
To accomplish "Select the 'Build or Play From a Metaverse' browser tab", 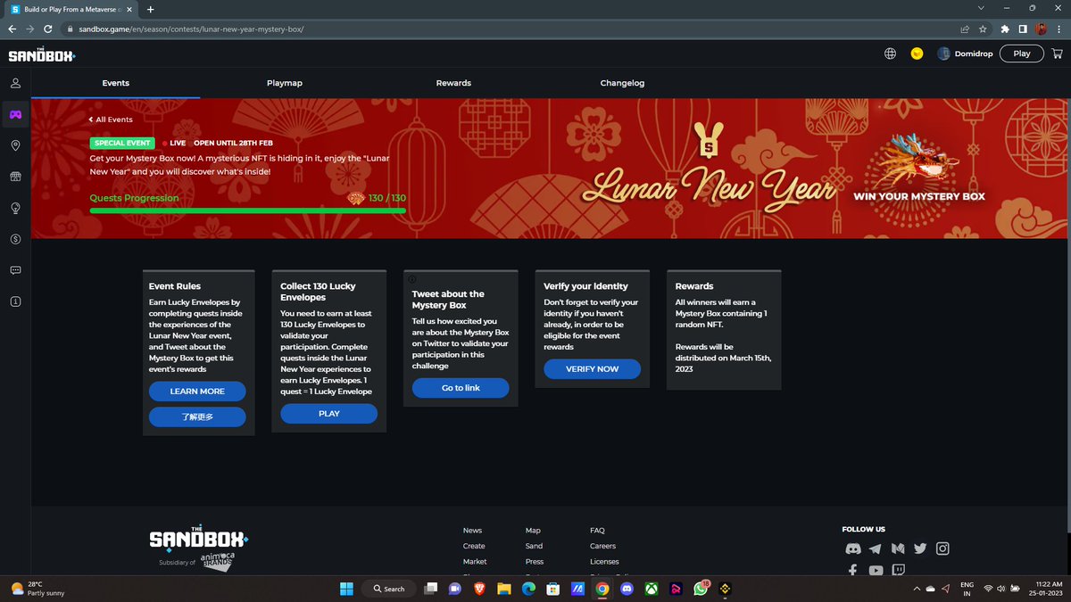I will click(x=71, y=9).
